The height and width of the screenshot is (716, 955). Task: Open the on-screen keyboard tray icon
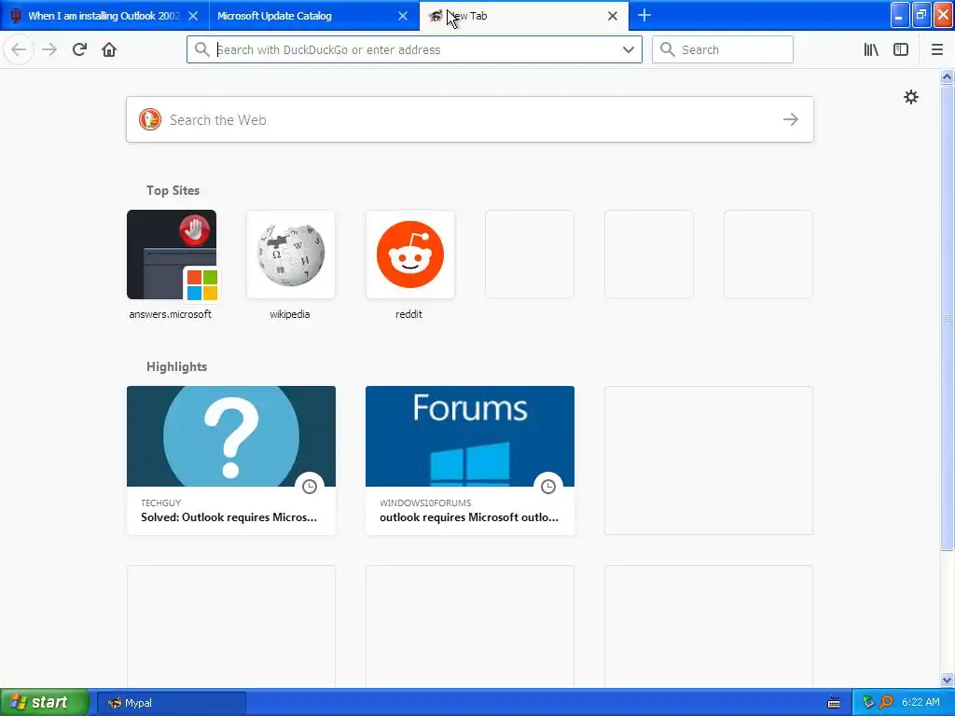(x=834, y=703)
